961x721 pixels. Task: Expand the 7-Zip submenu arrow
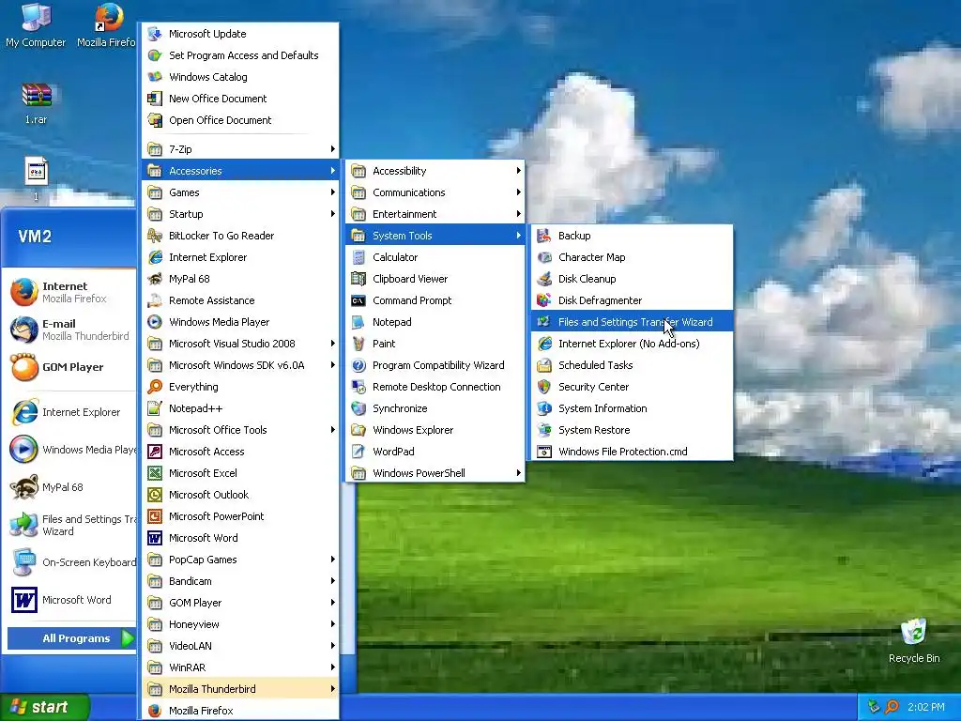tap(333, 149)
